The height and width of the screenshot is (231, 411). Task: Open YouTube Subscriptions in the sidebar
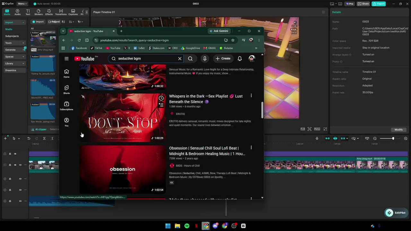pos(66,106)
